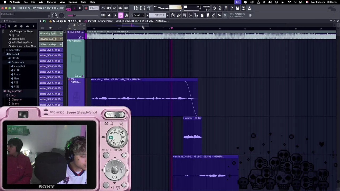Image resolution: width=340 pixels, height=191 pixels.
Task: Select the paint brush tool in playlist
Action: coord(54,21)
